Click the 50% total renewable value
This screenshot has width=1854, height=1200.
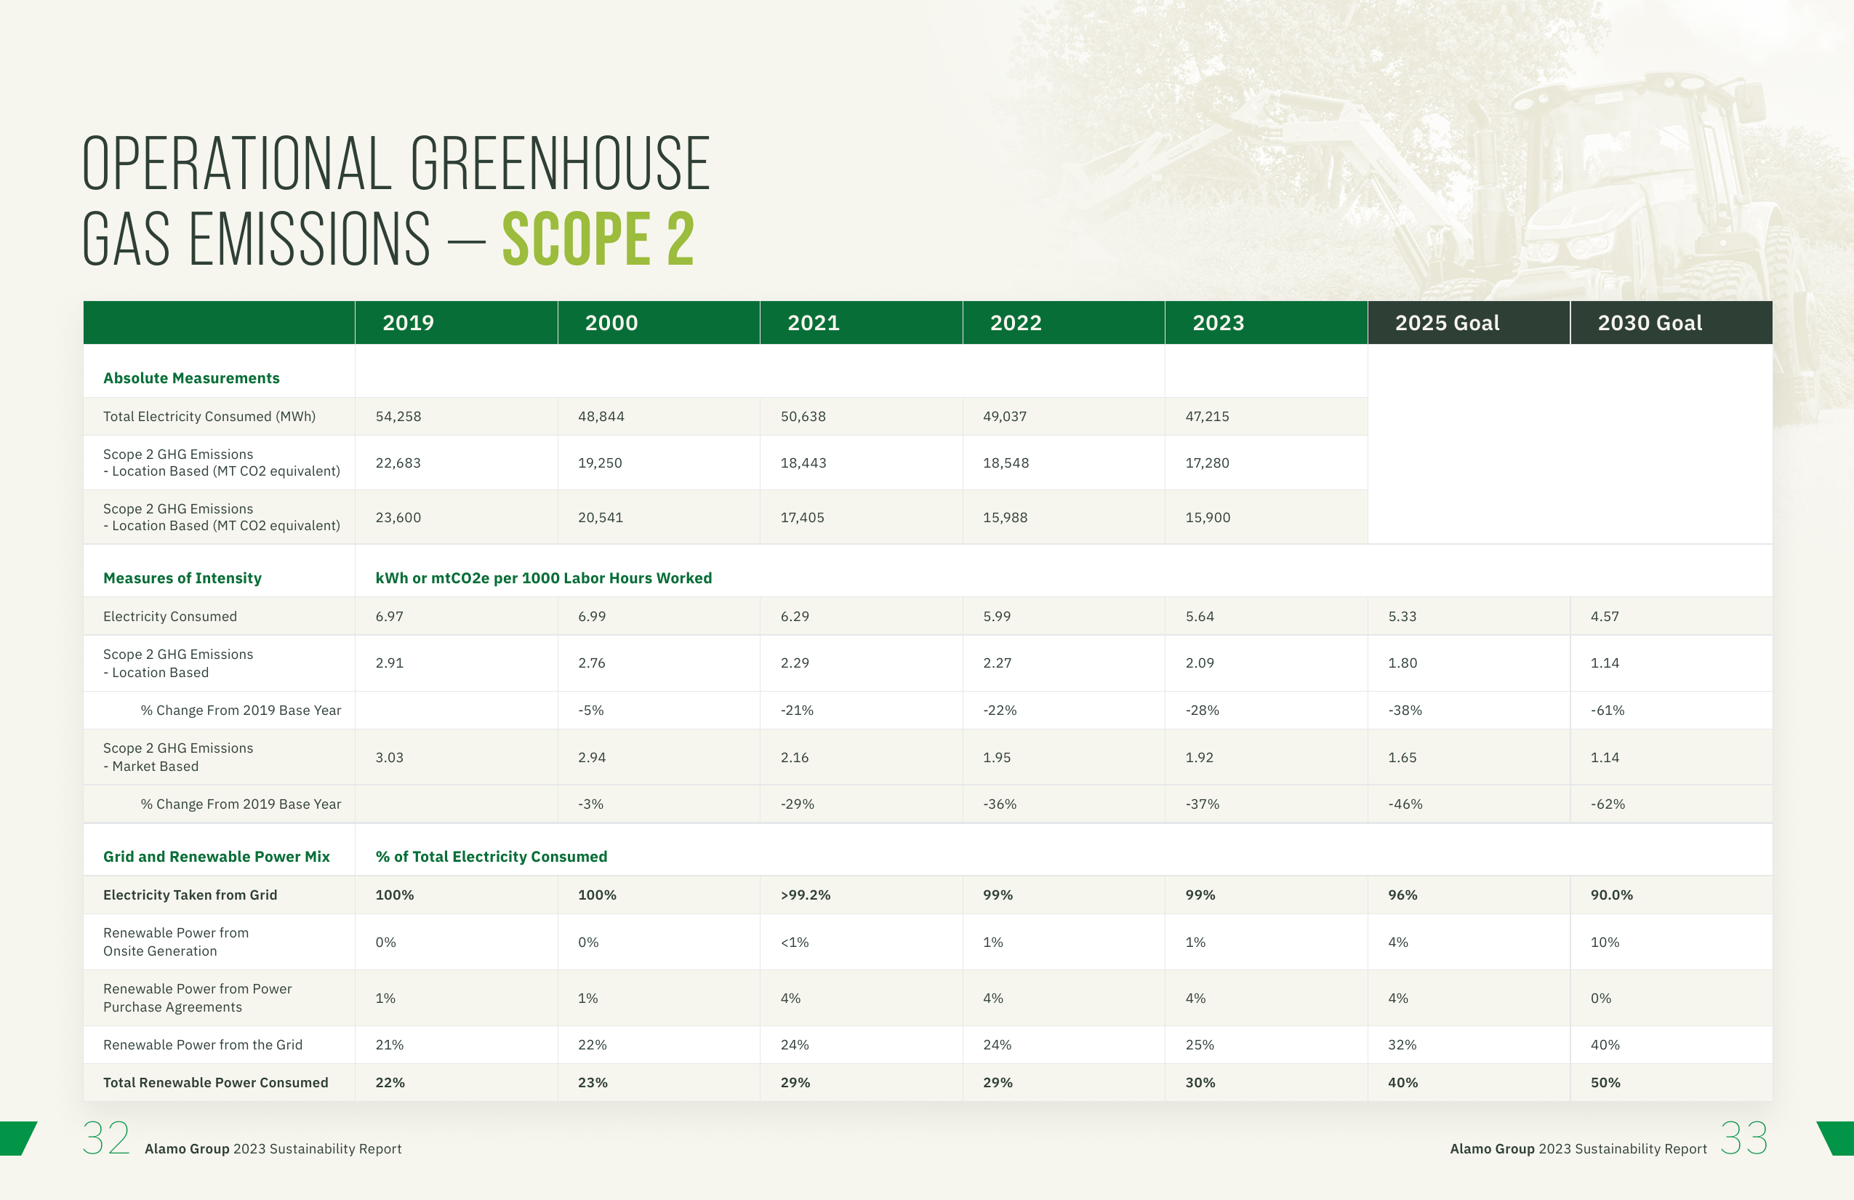tap(1605, 1082)
